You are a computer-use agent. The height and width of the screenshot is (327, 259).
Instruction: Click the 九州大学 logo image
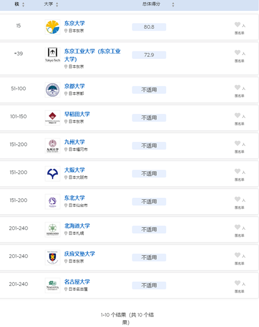click(52, 146)
